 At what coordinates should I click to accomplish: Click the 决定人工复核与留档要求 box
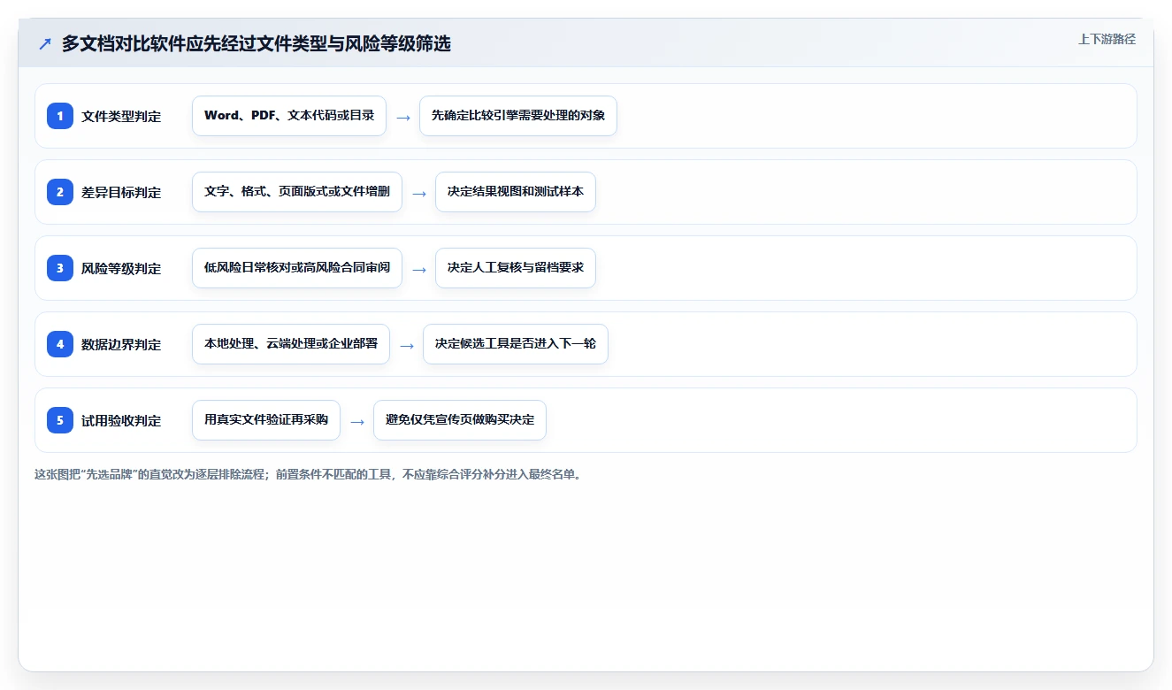516,267
